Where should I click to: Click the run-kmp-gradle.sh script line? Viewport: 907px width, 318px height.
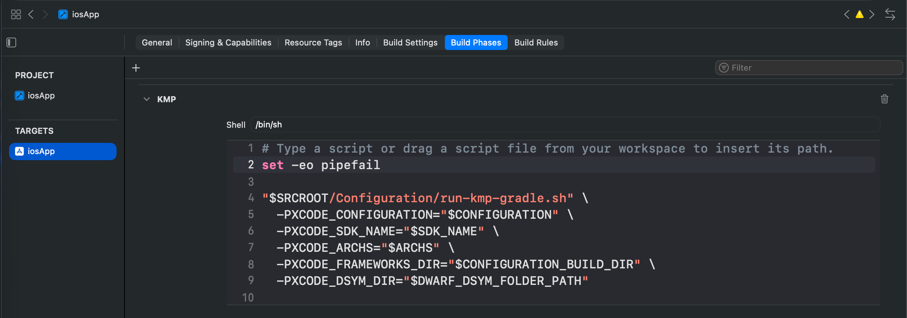pyautogui.click(x=425, y=198)
